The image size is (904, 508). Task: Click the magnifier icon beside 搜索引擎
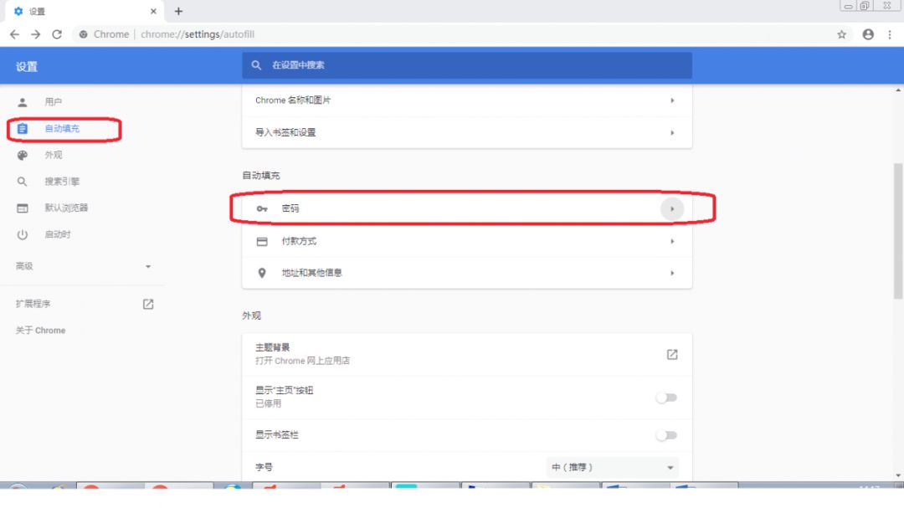click(x=22, y=182)
